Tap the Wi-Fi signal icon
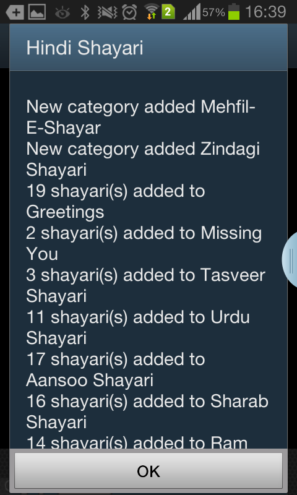Viewport: 297px width, 495px height. (x=152, y=12)
